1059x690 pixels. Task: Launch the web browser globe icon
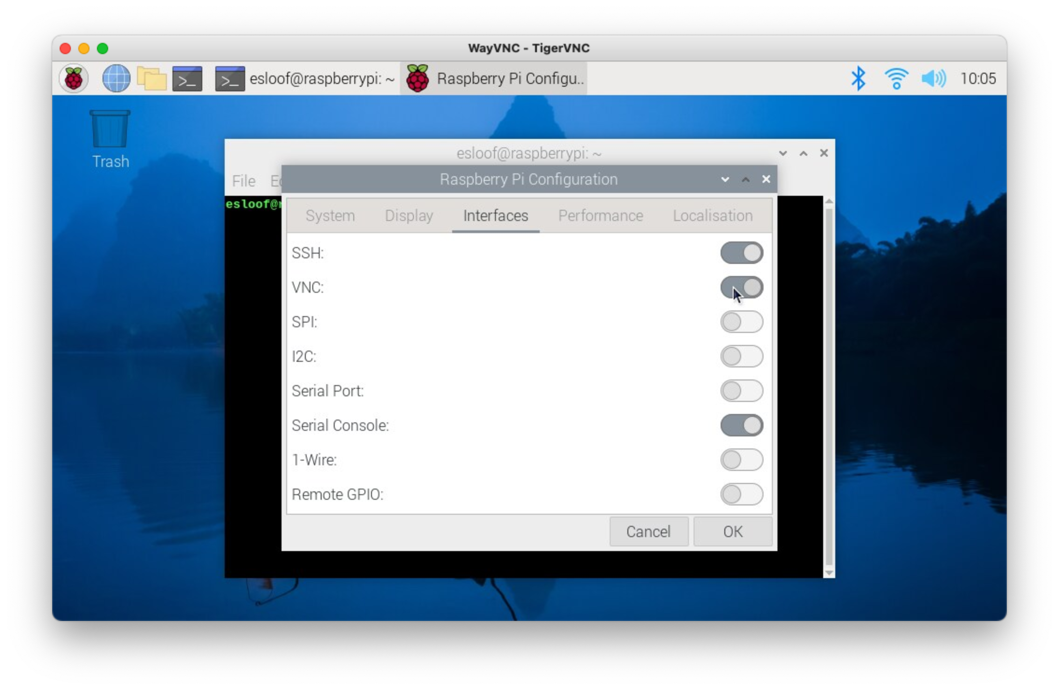pos(116,78)
